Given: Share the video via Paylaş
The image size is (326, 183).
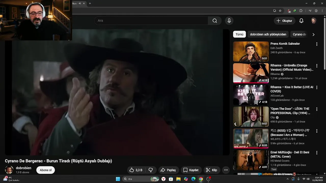Looking at the screenshot, I should pos(169,170).
